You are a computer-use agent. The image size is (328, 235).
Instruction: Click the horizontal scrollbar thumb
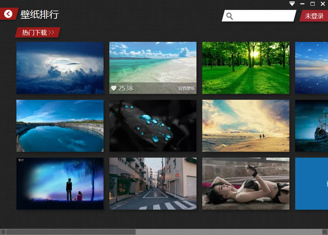(x=71, y=232)
